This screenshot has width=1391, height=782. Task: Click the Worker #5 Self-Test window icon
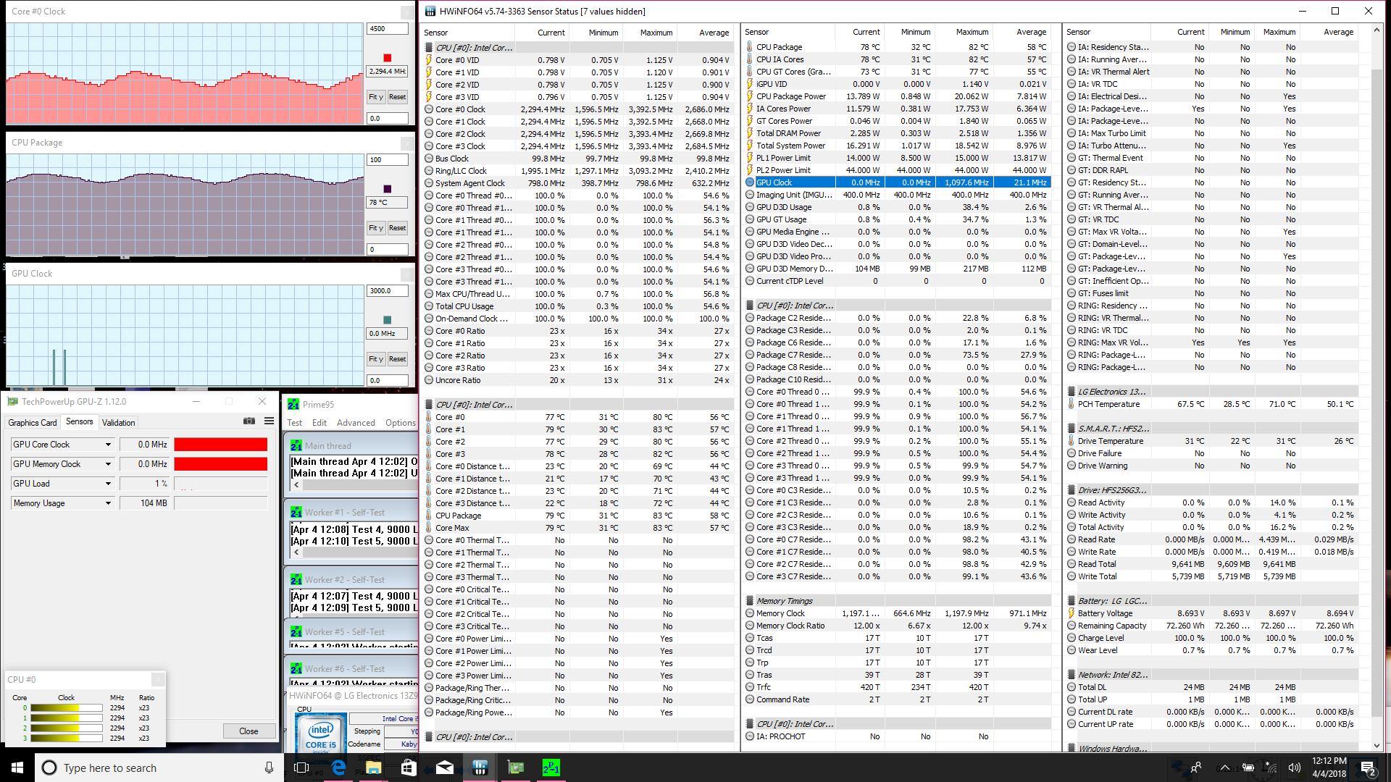(296, 631)
